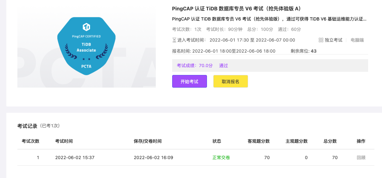This screenshot has height=178, width=382.
Task: Click the 客观题分数 value 70 in row 1
Action: [x=267, y=158]
